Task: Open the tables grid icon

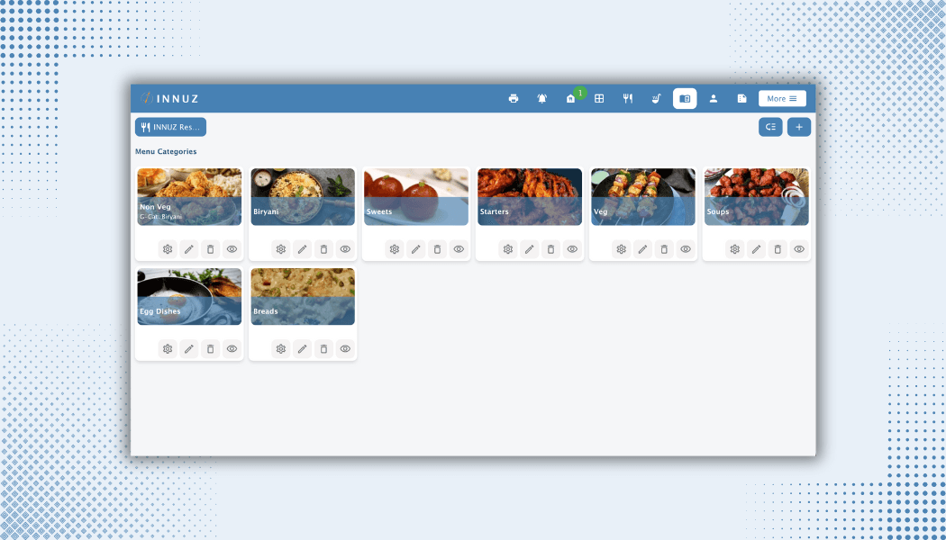Action: (599, 99)
